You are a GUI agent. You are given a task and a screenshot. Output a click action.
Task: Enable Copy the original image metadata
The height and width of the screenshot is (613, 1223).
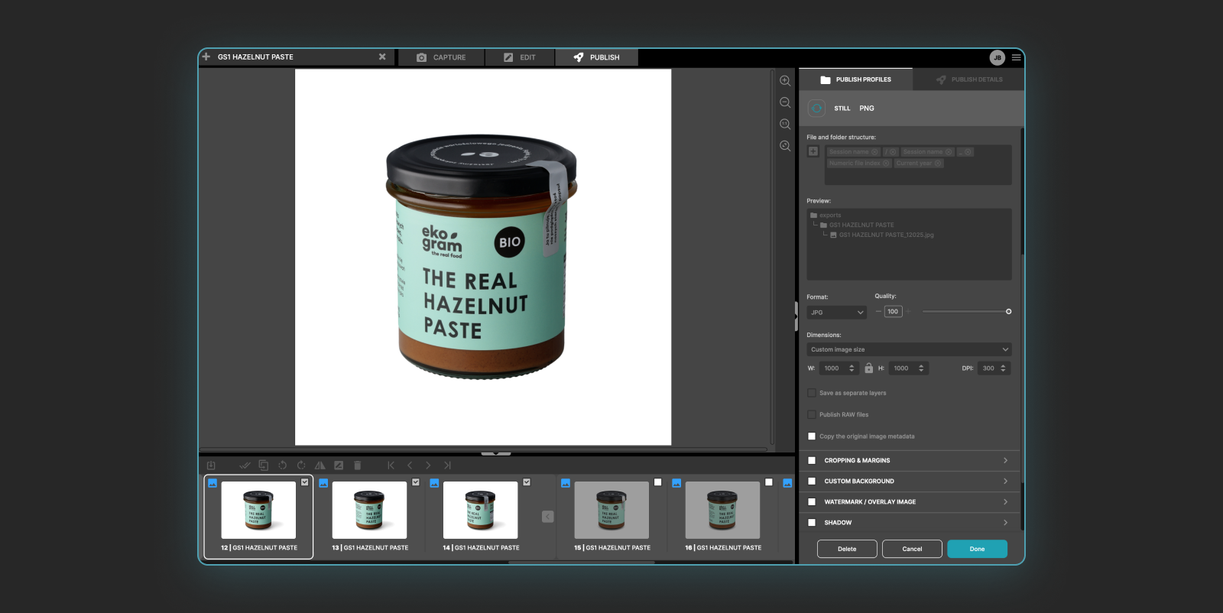(x=812, y=436)
